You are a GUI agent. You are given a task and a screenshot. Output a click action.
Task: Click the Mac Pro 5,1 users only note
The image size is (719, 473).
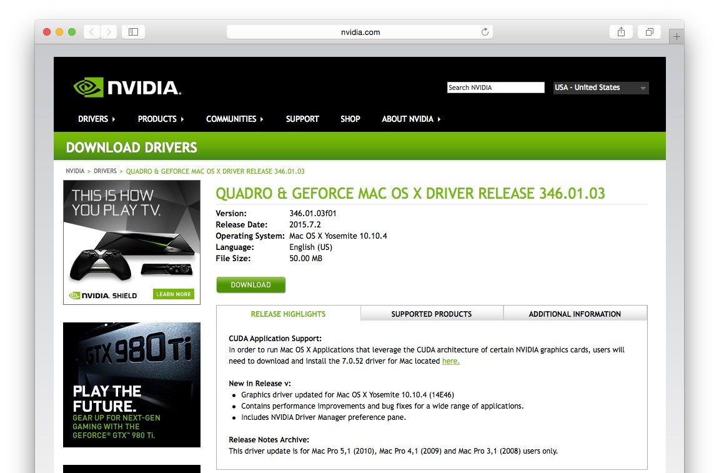click(393, 451)
